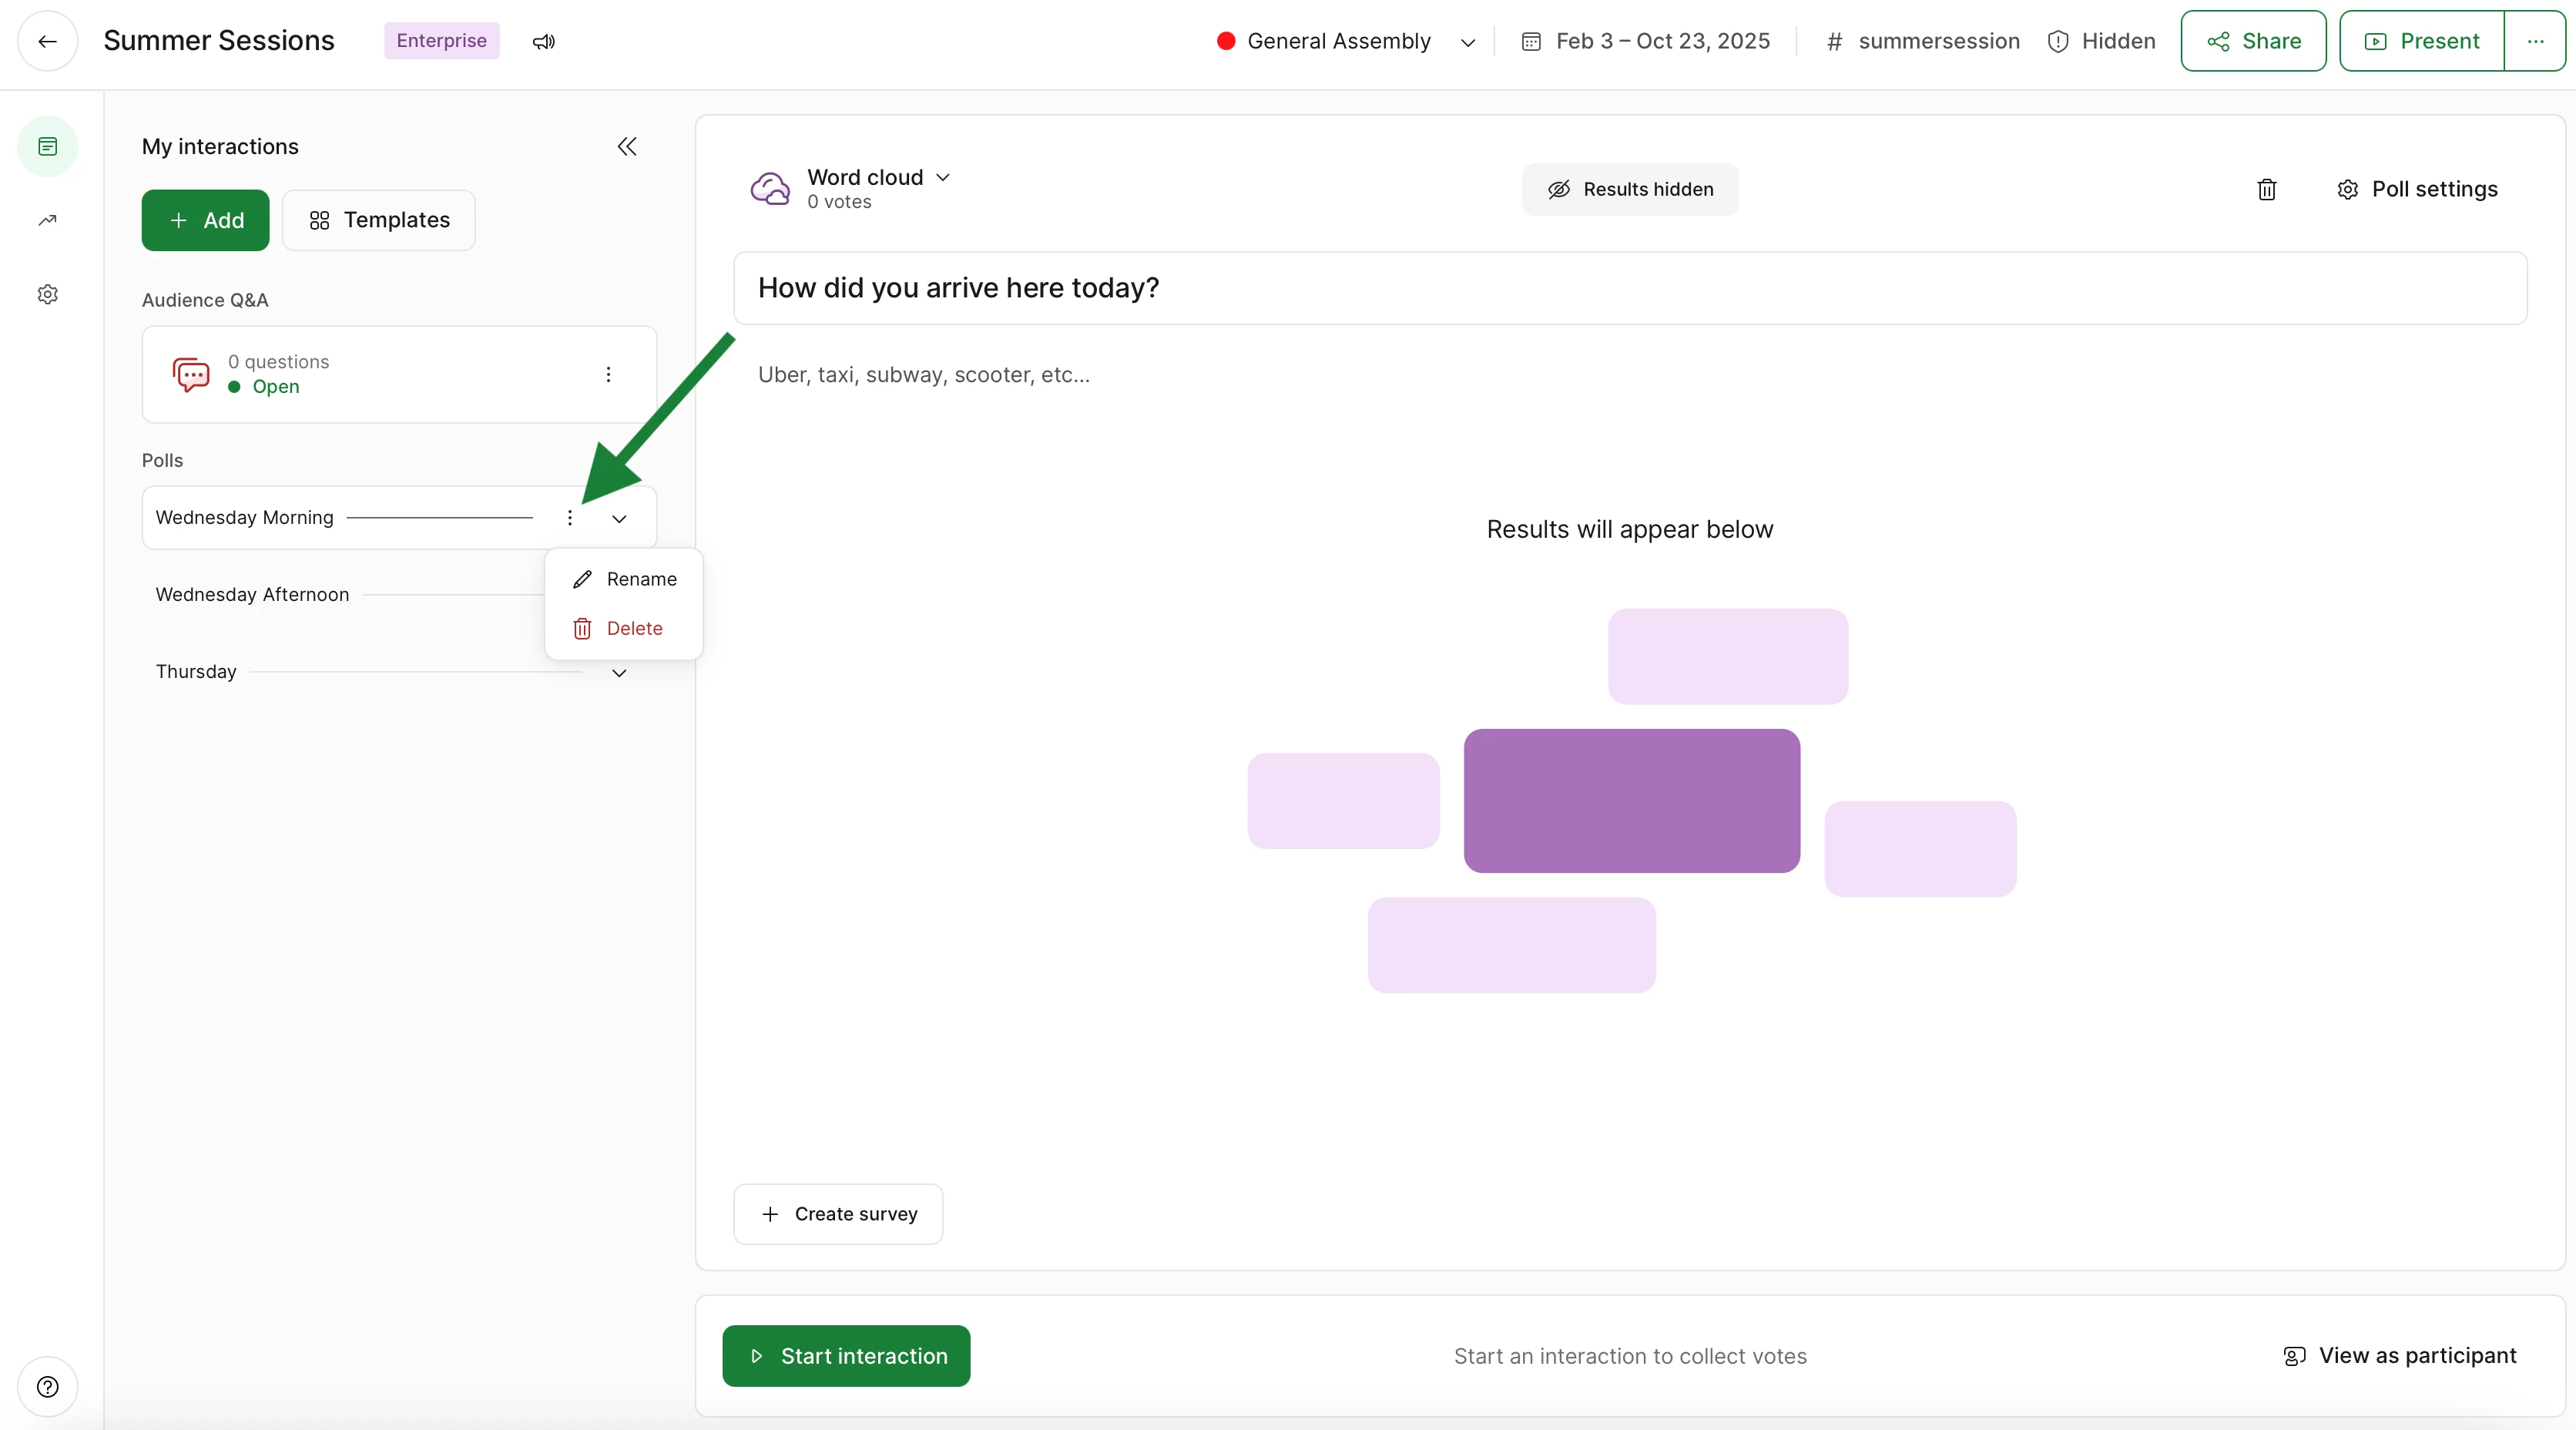Open the Word cloud poll type dropdown
The height and width of the screenshot is (1430, 2576).
pyautogui.click(x=879, y=177)
